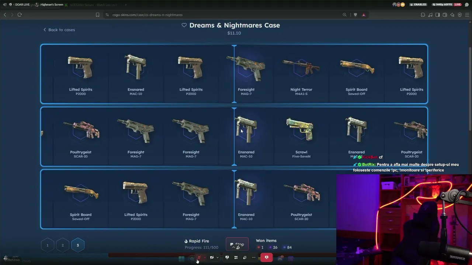Select the Night Terror M4A1-S item

point(301,75)
